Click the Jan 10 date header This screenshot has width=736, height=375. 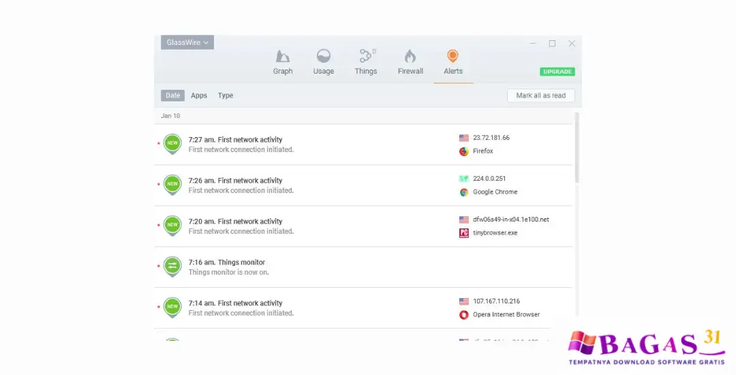pyautogui.click(x=170, y=116)
